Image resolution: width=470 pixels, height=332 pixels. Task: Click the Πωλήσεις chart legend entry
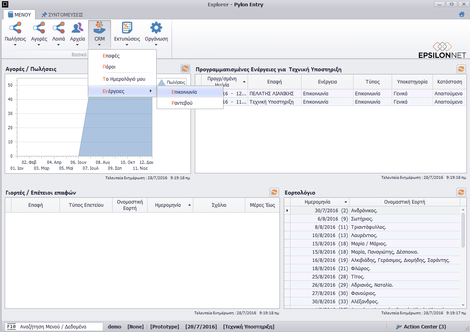point(172,82)
